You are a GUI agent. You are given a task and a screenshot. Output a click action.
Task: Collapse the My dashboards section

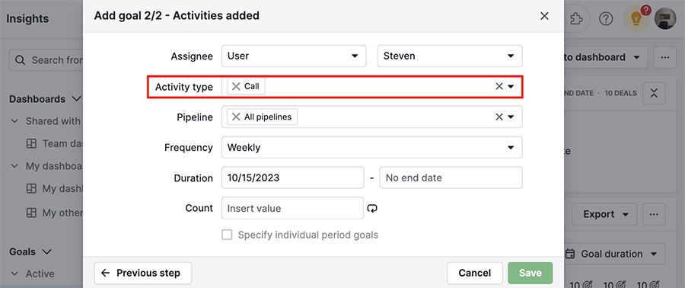(x=15, y=166)
